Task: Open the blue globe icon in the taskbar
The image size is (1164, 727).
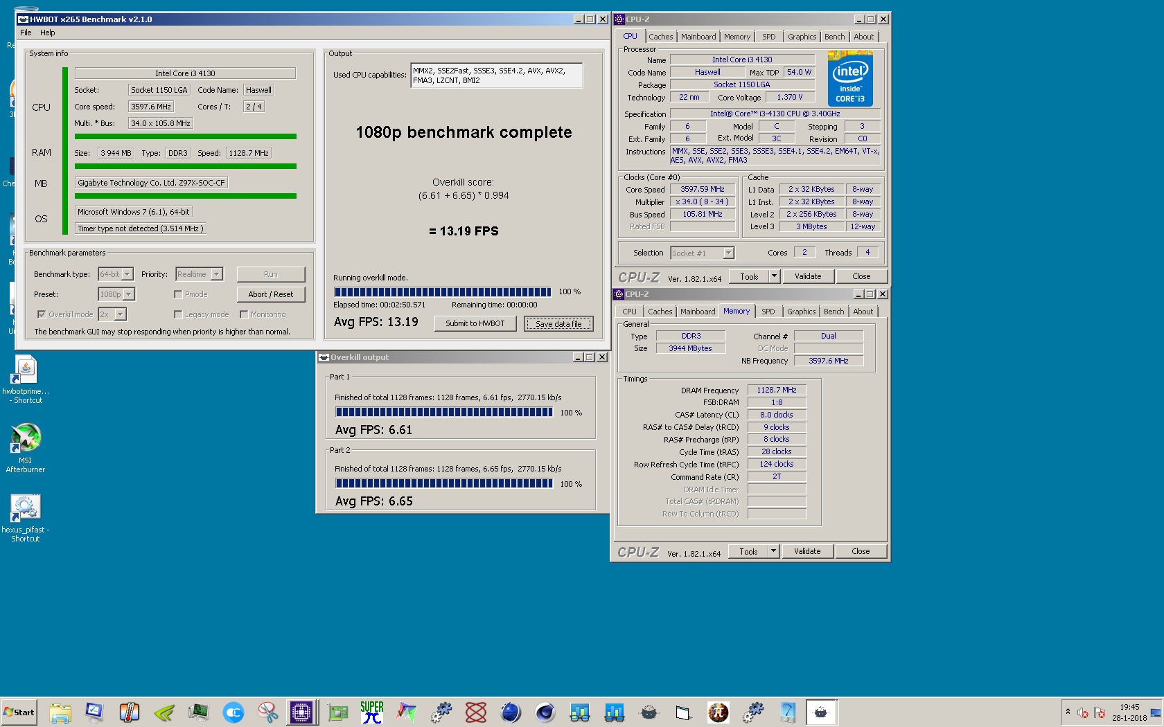Action: (x=511, y=712)
